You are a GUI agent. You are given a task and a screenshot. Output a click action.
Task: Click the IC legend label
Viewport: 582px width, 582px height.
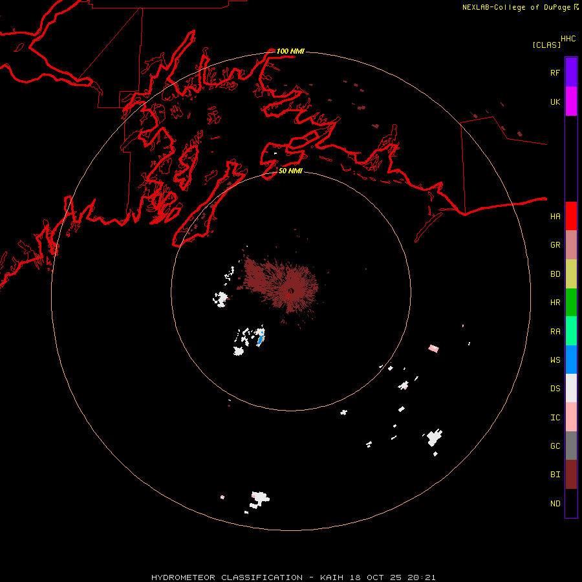(555, 418)
